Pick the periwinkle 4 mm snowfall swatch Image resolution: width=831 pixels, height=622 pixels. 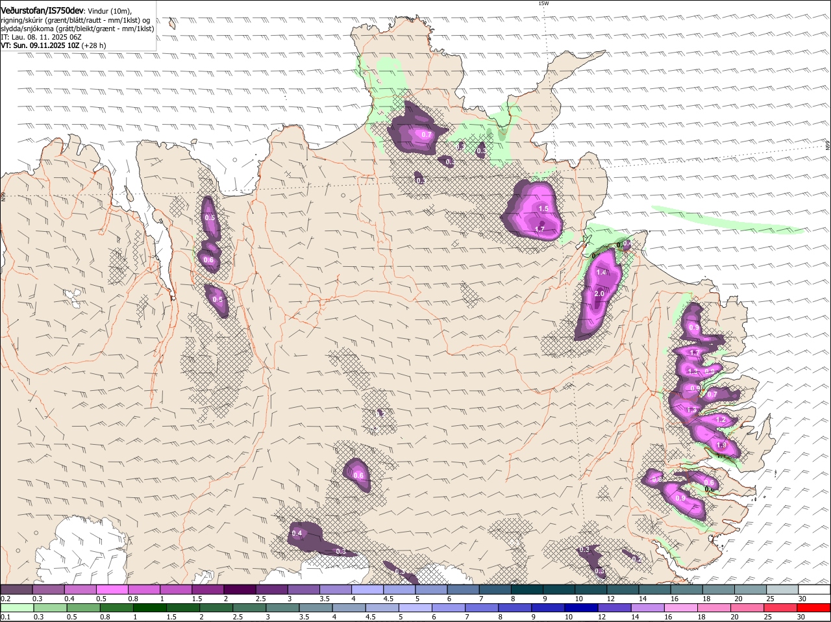coord(366,590)
